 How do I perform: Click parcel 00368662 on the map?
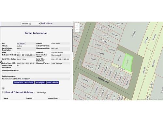(x=89, y=67)
